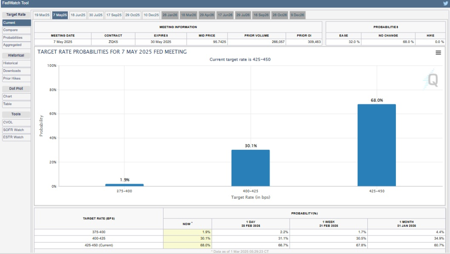Click the Twitter bird icon

[x=445, y=3]
